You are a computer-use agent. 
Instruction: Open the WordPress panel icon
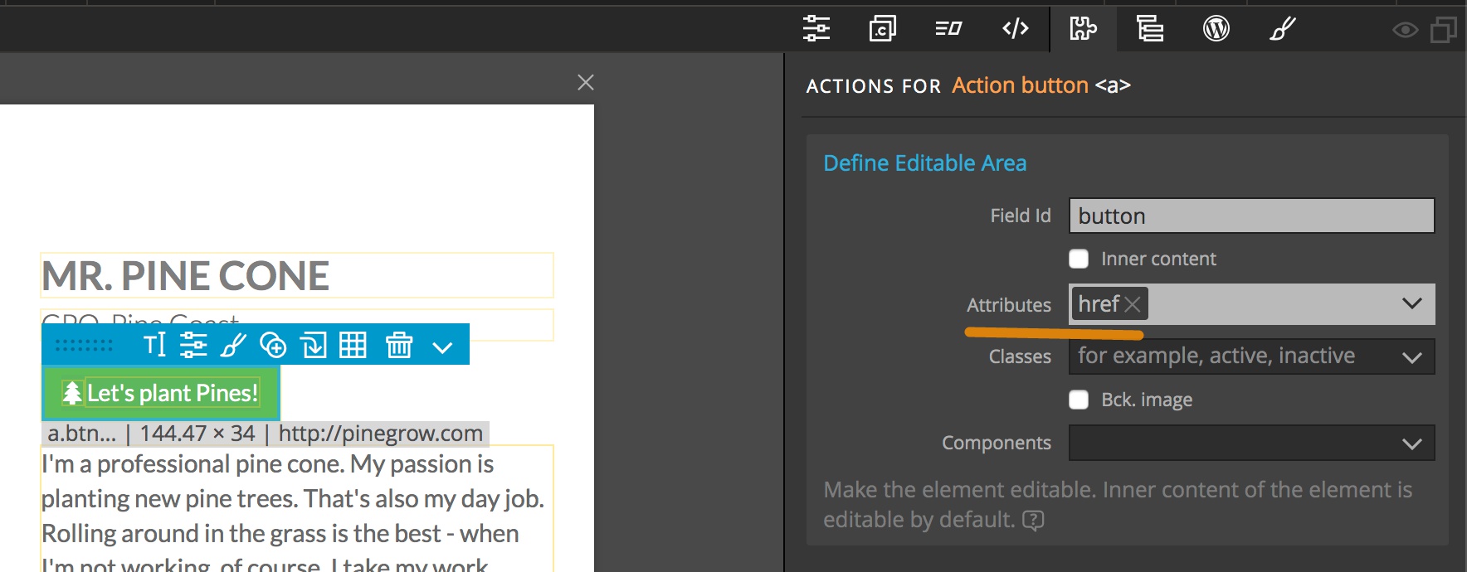click(x=1216, y=28)
